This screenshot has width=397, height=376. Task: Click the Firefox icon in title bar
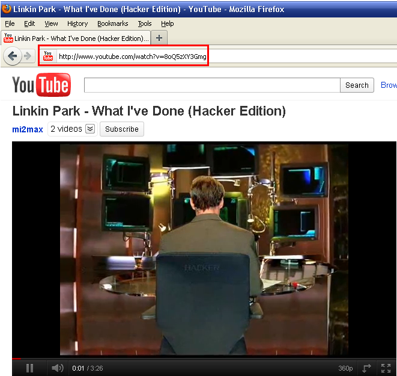(7, 8)
